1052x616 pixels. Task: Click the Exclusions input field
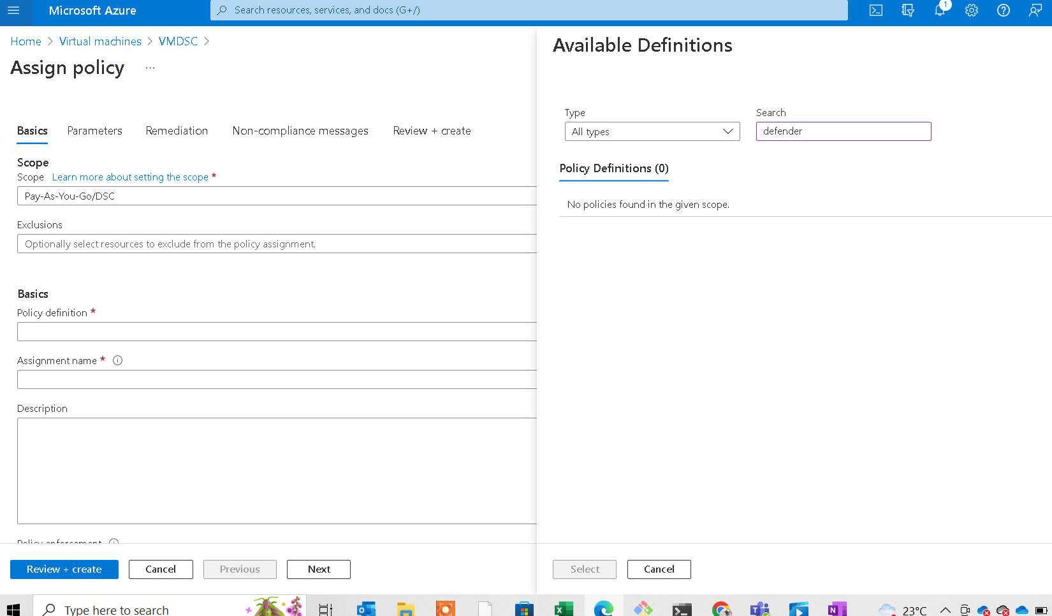pos(277,244)
